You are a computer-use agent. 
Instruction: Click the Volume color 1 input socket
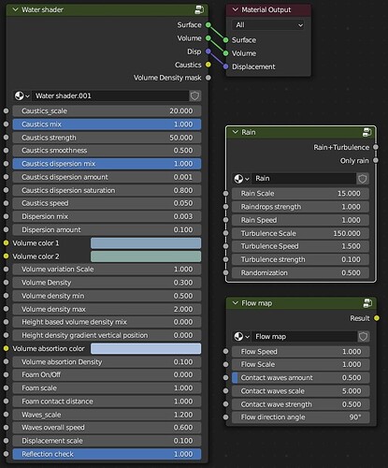[x=6, y=243]
